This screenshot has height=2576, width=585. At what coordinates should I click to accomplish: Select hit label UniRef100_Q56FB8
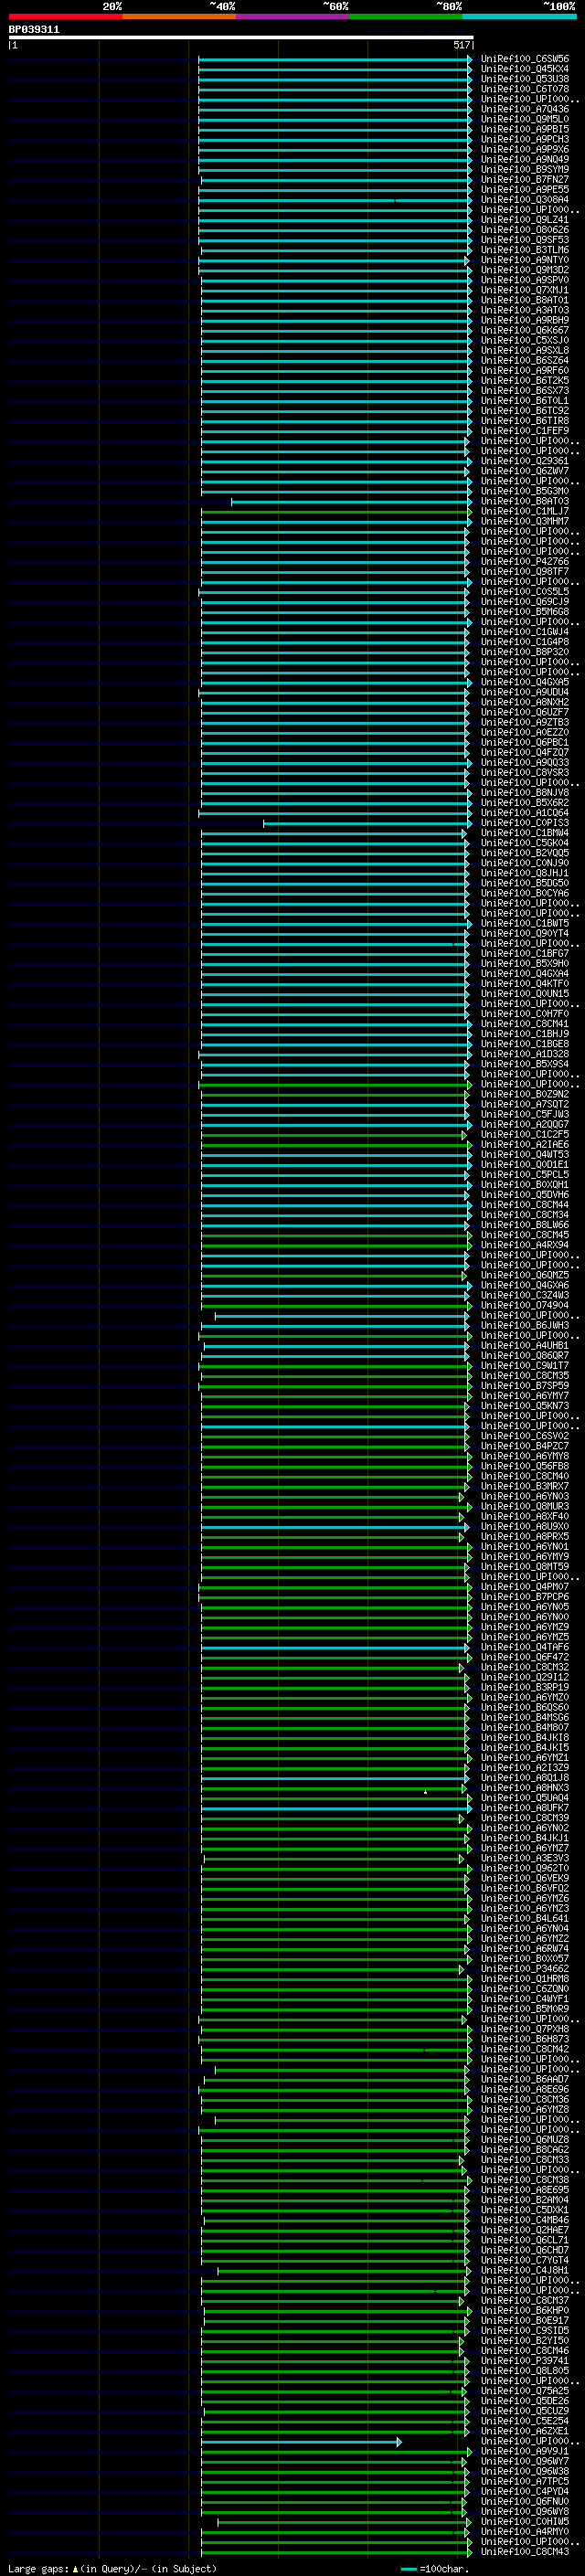(525, 1466)
